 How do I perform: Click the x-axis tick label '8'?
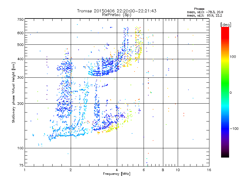(x=163, y=170)
